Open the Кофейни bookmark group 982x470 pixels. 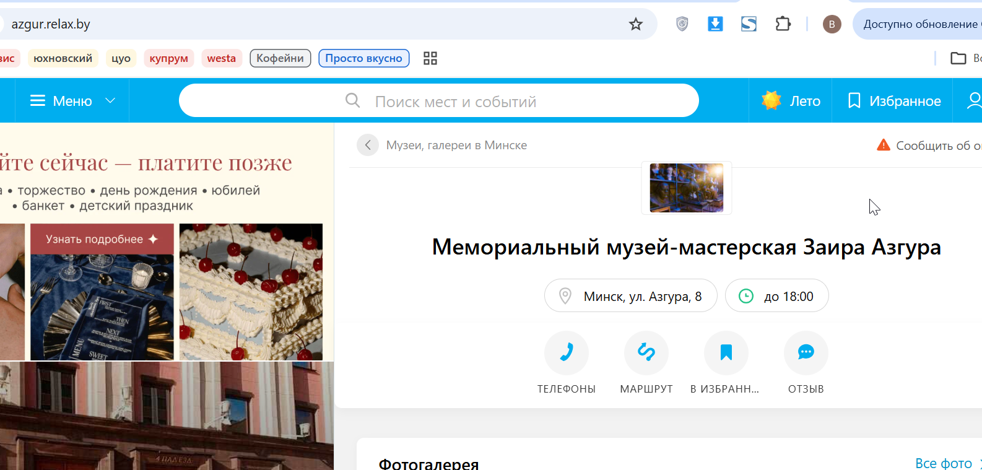point(280,58)
